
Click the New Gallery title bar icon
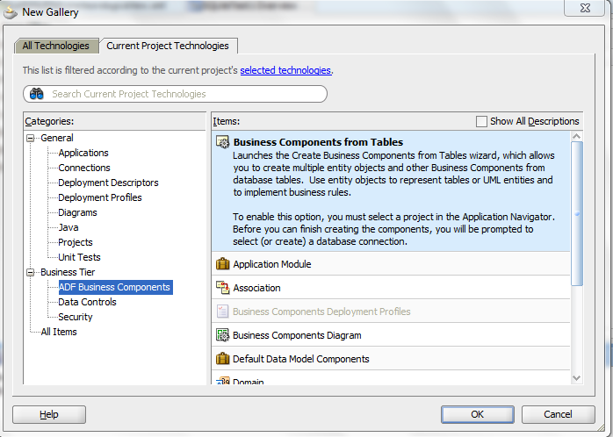[x=11, y=13]
